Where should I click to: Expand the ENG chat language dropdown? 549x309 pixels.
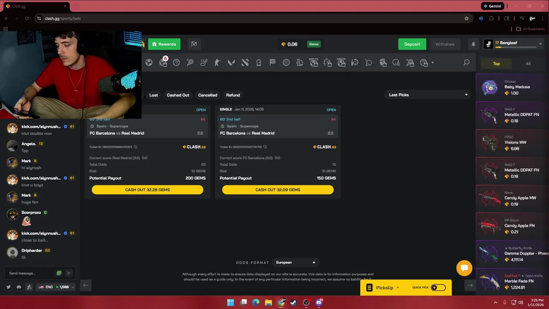click(56, 287)
